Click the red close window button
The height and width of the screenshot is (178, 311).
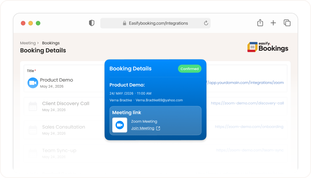click(x=23, y=23)
